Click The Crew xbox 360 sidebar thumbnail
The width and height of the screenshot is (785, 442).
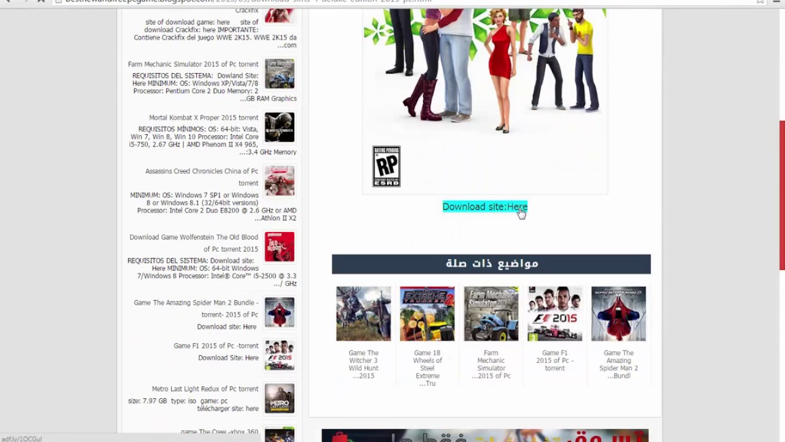click(280, 434)
